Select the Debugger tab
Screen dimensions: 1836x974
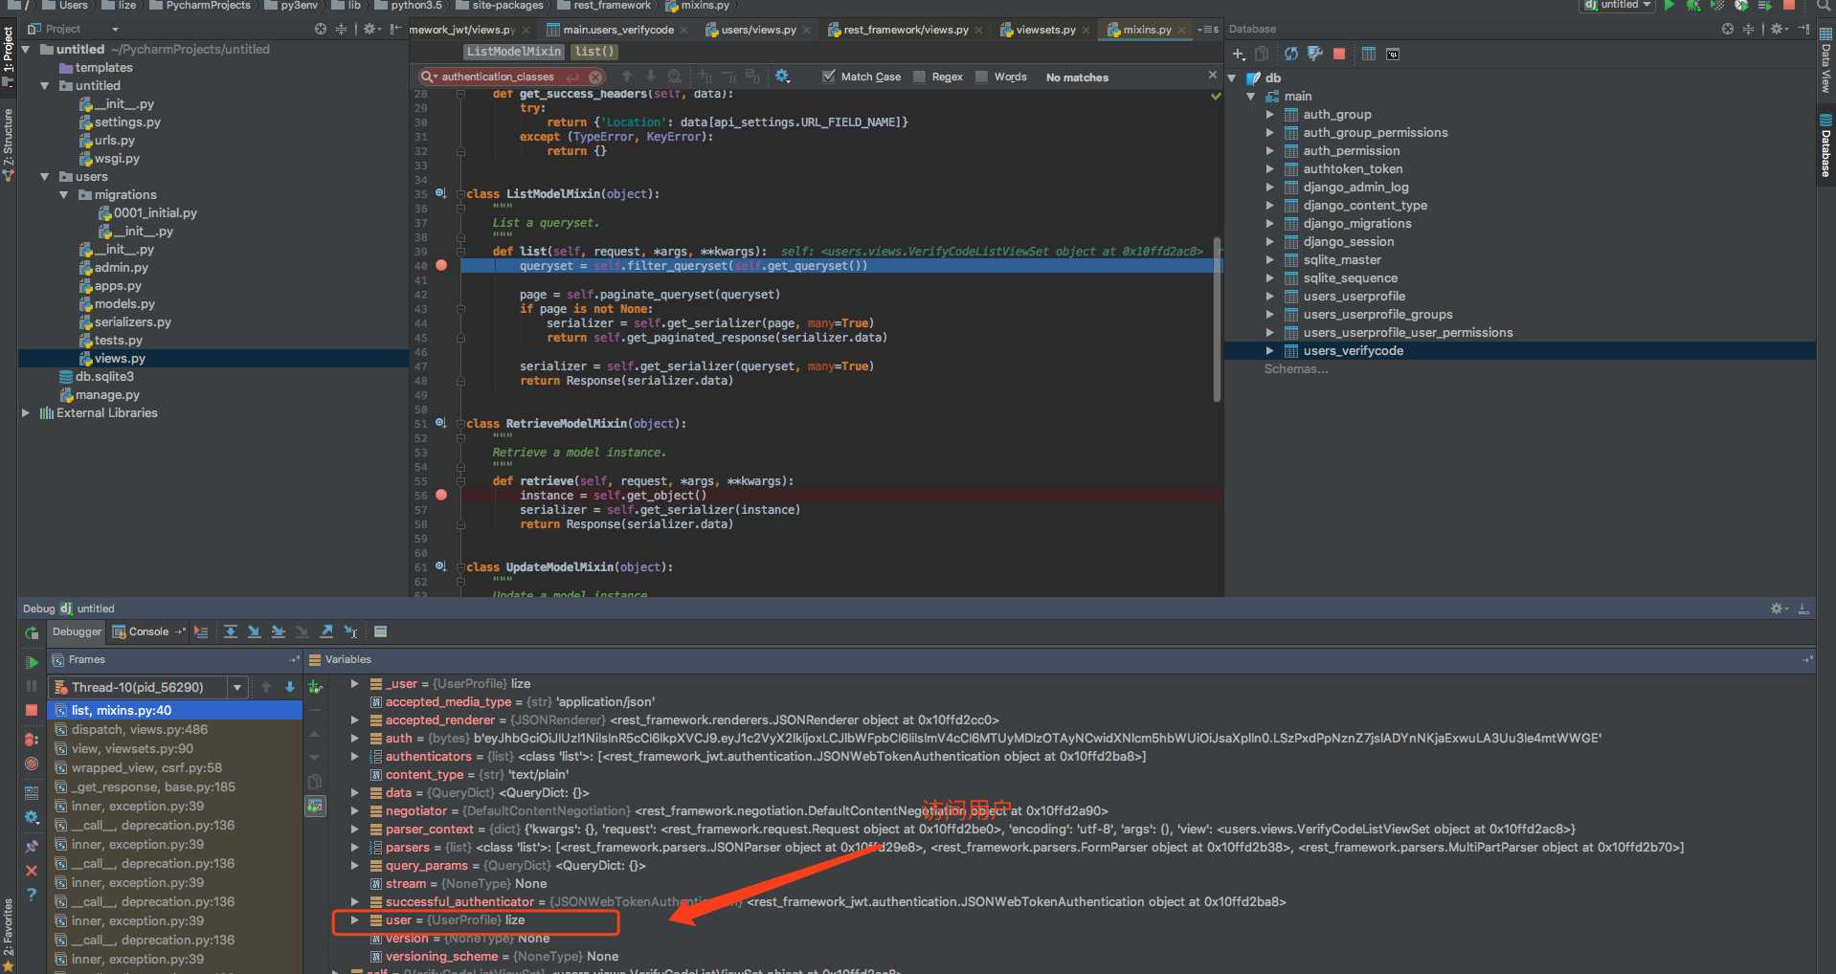[x=77, y=631]
